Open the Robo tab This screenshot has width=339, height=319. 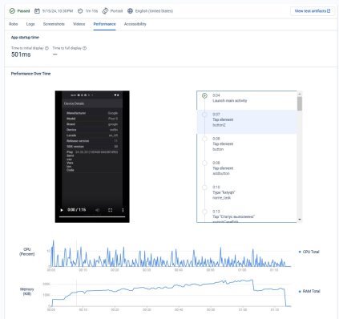point(13,24)
